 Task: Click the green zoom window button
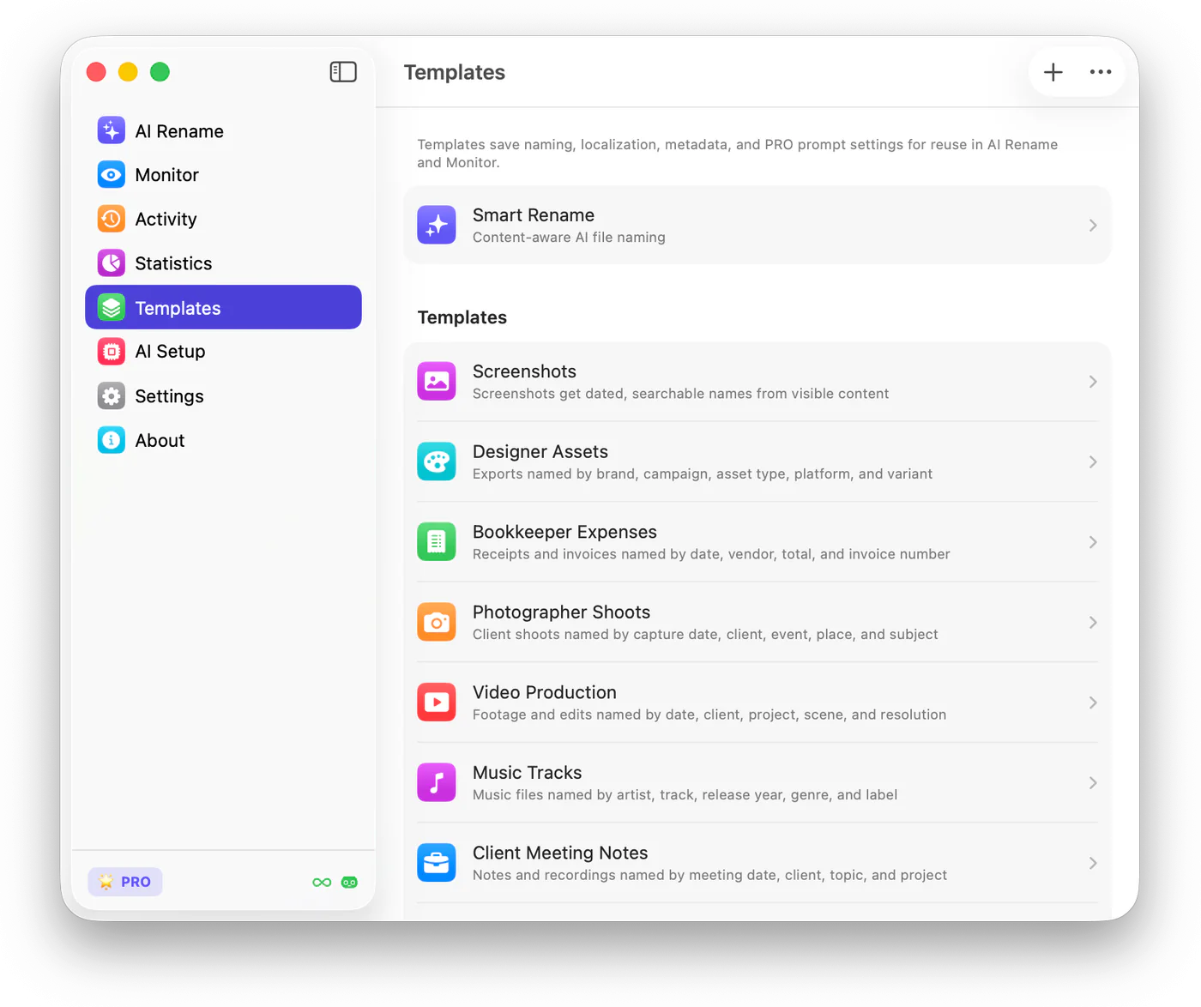point(160,72)
